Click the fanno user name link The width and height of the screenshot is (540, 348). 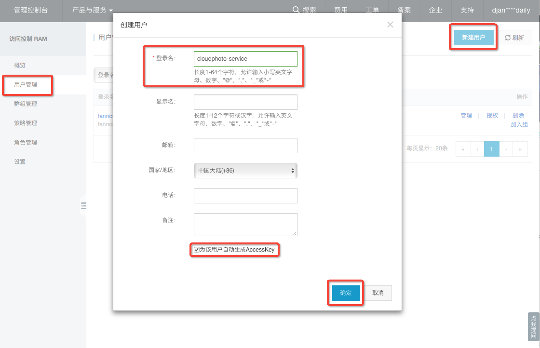(x=106, y=116)
